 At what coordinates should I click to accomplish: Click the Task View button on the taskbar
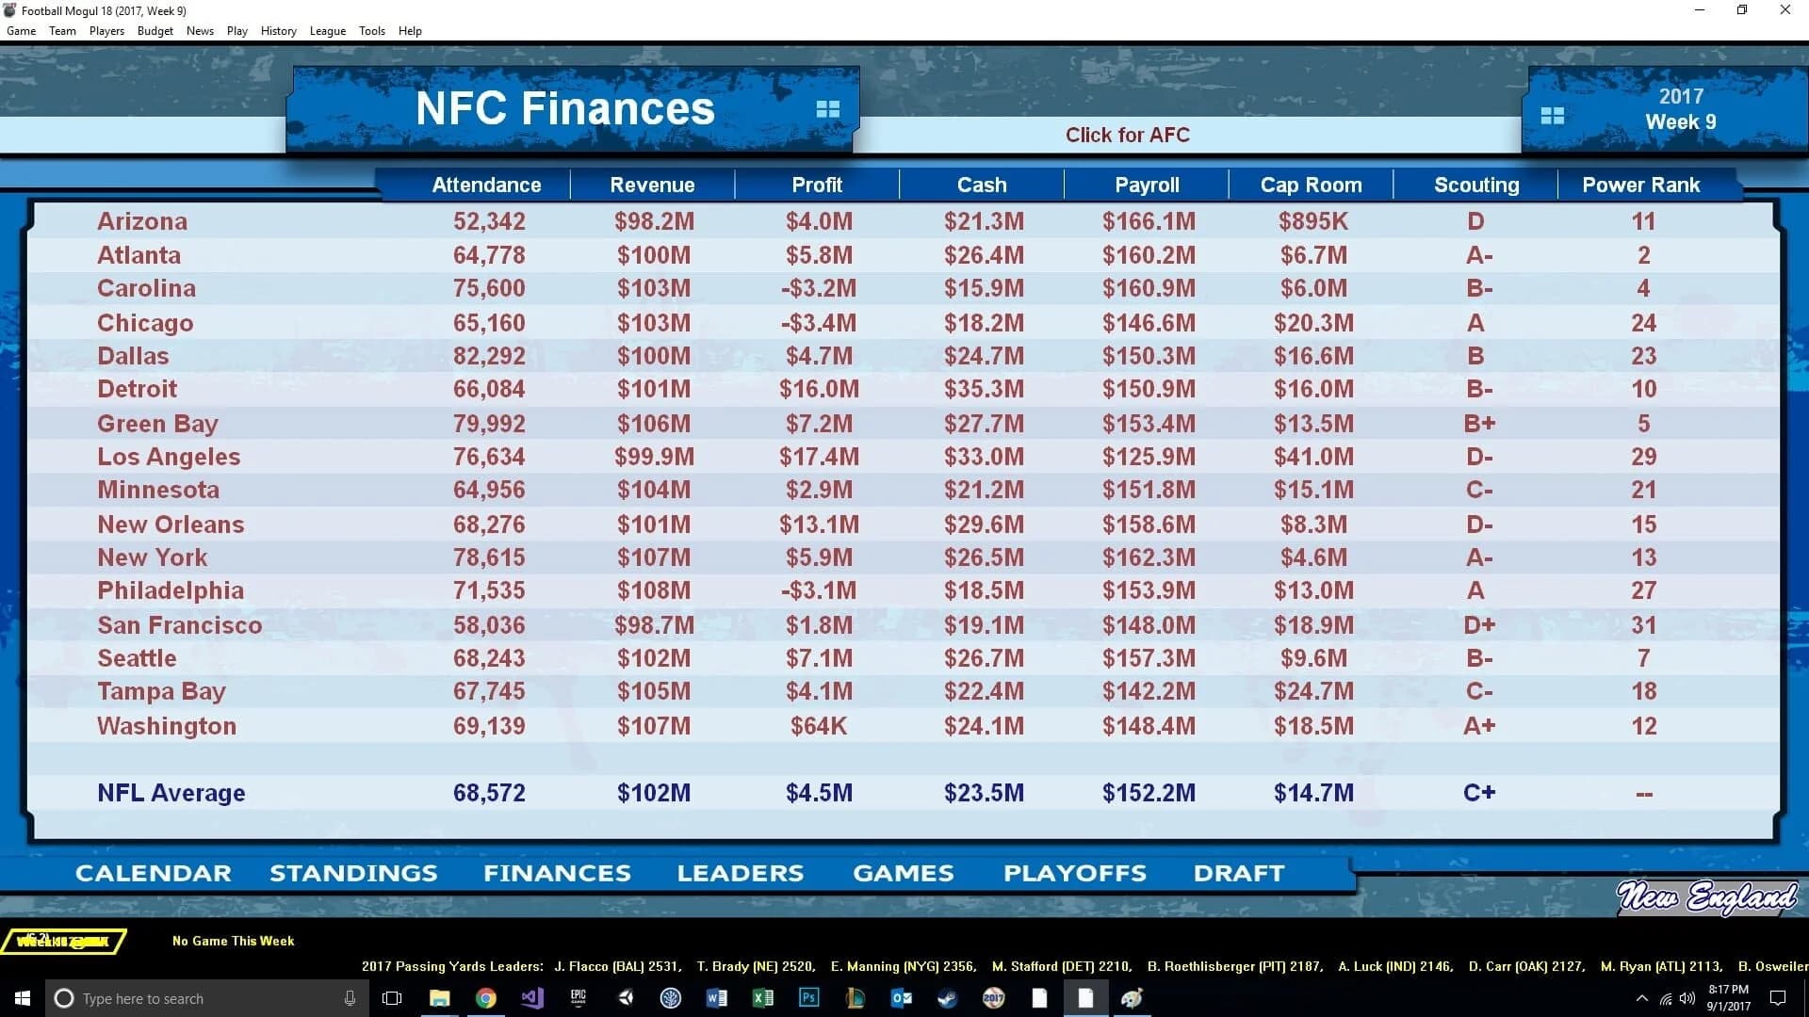[389, 998]
